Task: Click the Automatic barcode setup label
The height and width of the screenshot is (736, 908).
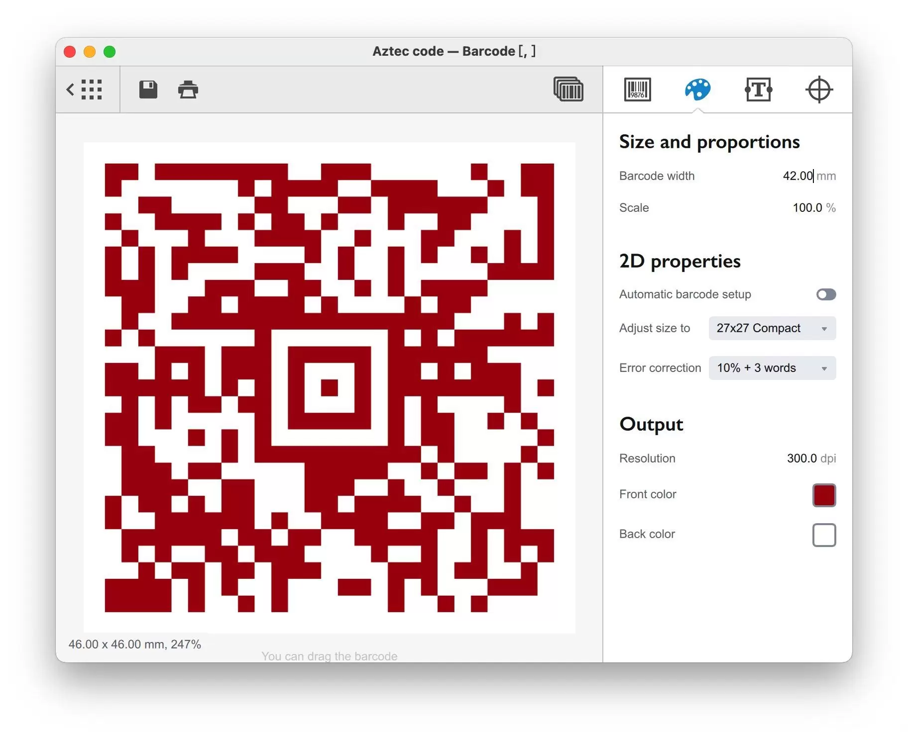Action: tap(685, 294)
